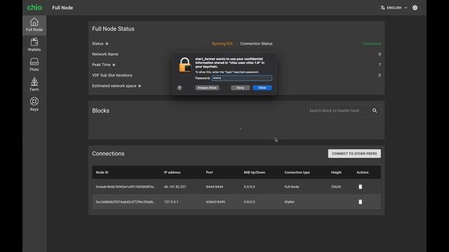
Task: Click the Blocks section heading
Action: [100, 111]
